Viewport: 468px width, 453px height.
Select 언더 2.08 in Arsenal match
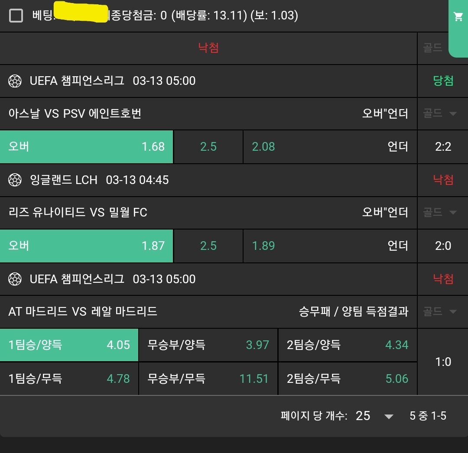tap(329, 146)
